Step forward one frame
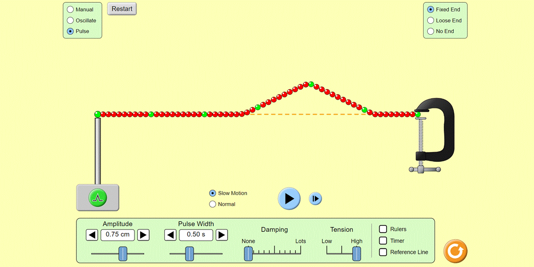Viewport: 534px width, 267px height. (x=315, y=198)
